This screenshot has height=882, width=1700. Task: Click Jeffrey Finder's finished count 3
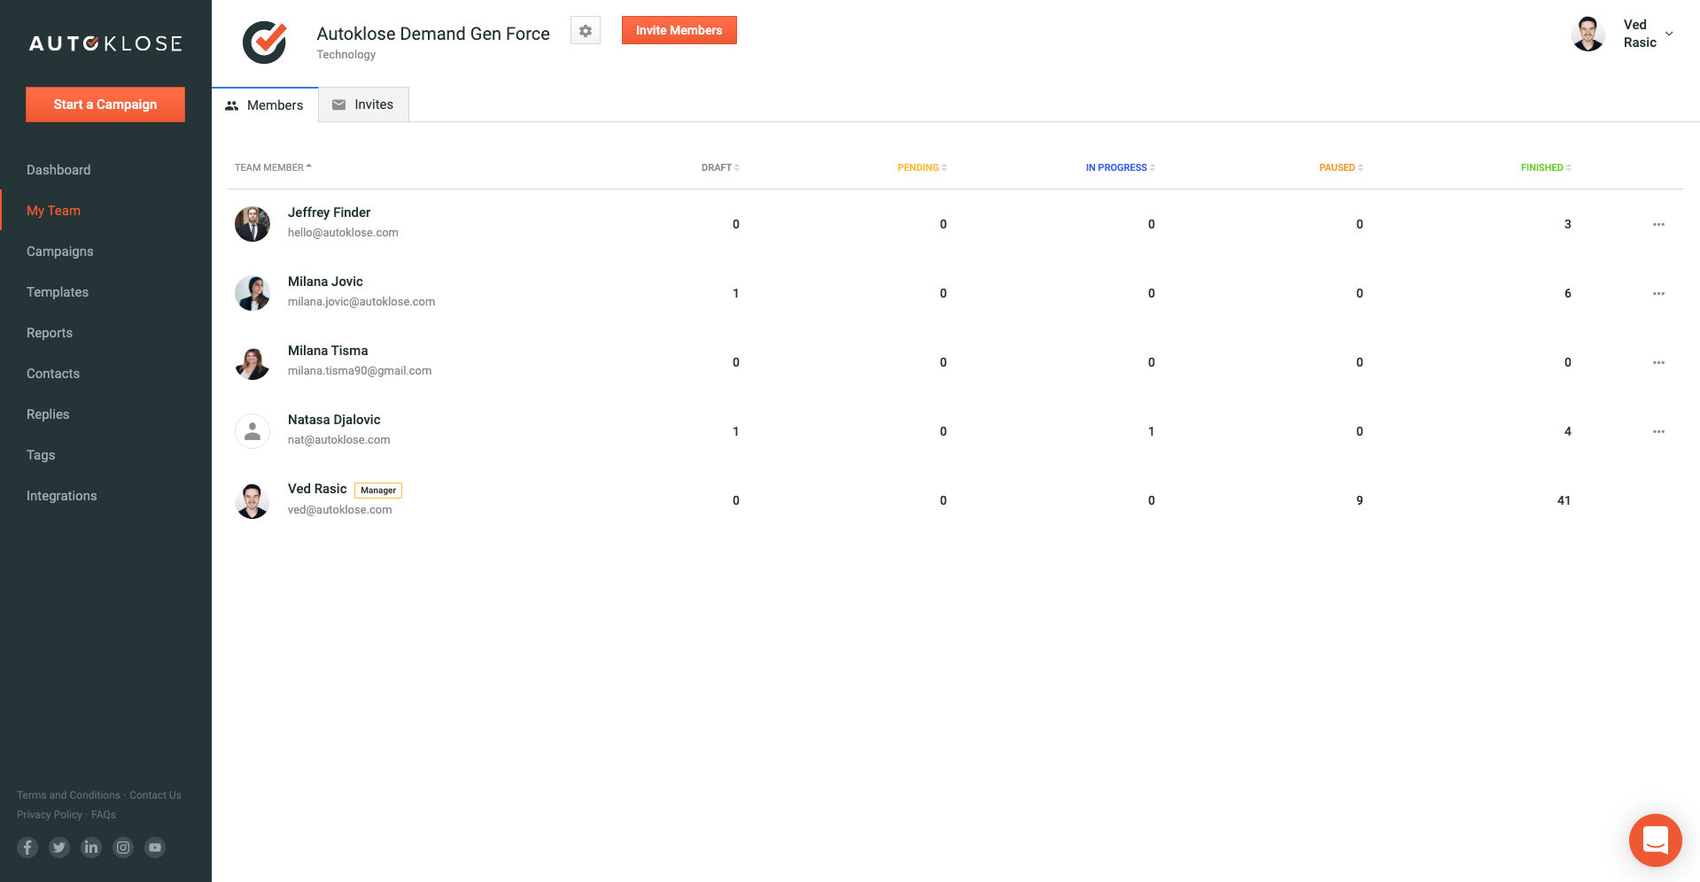click(x=1568, y=224)
